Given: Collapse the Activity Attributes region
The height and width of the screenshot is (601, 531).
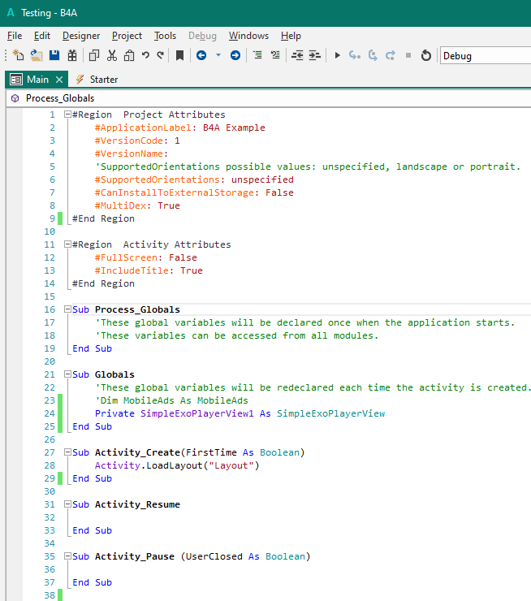Looking at the screenshot, I should [67, 244].
